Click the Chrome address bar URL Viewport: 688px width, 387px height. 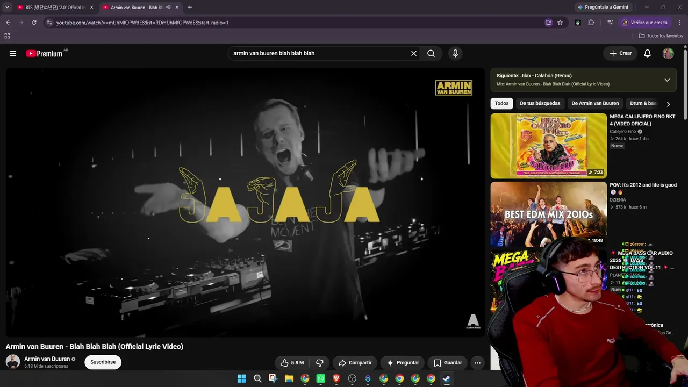click(142, 23)
